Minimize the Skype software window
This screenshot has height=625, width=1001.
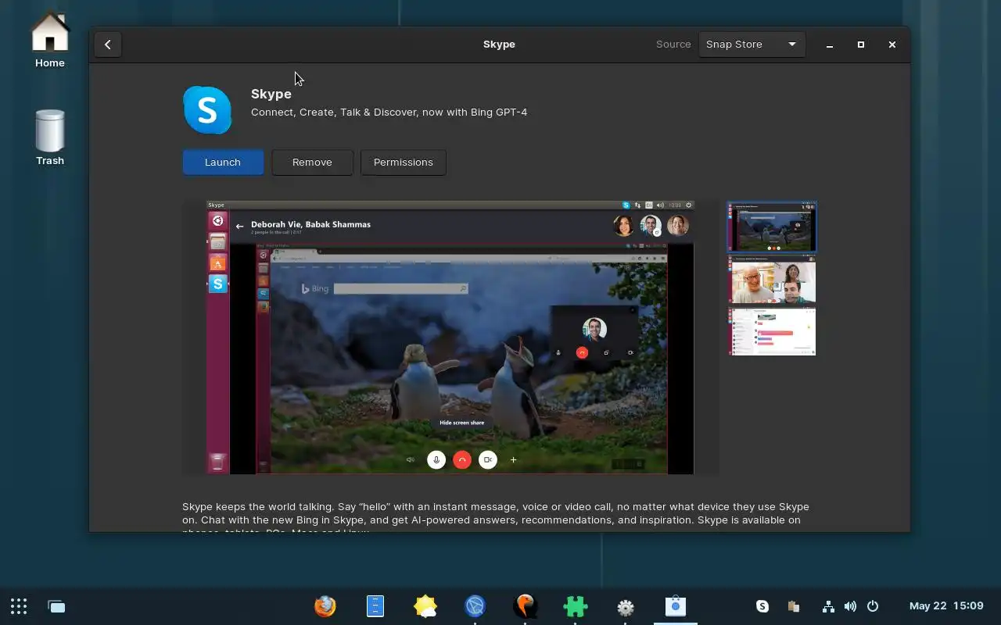830,45
